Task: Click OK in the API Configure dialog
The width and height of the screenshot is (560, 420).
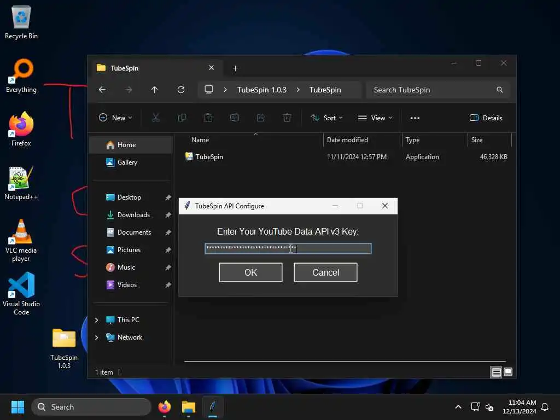Action: 250,272
